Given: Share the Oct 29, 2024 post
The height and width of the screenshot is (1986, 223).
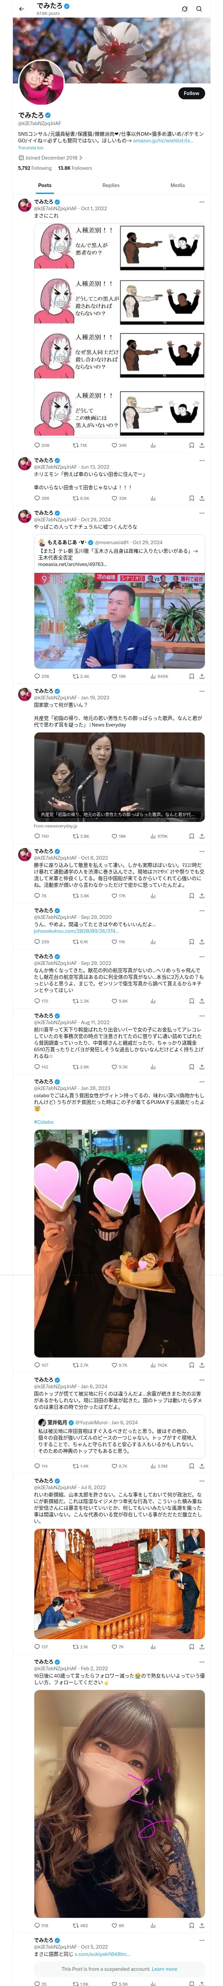Looking at the screenshot, I should [202, 676].
